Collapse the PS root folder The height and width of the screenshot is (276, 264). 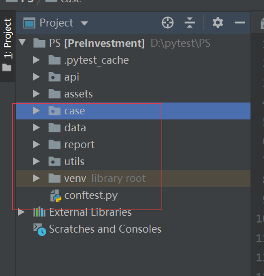(x=22, y=42)
